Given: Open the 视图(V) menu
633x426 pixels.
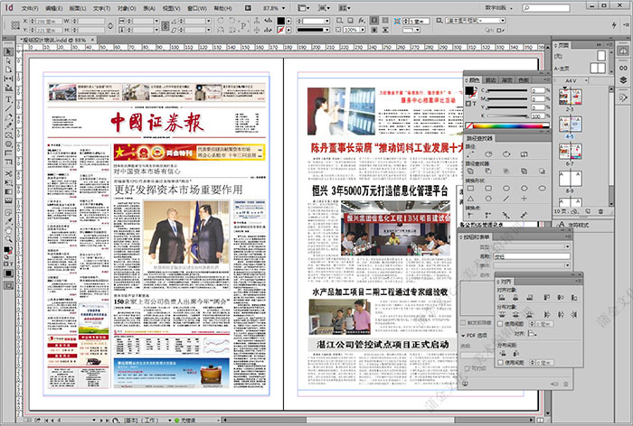Looking at the screenshot, I should pos(171,8).
